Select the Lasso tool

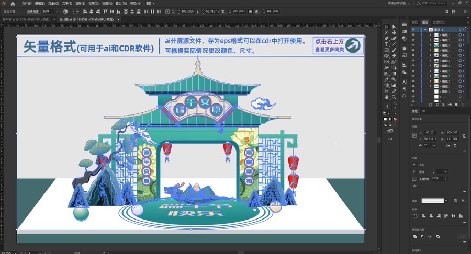[394, 32]
